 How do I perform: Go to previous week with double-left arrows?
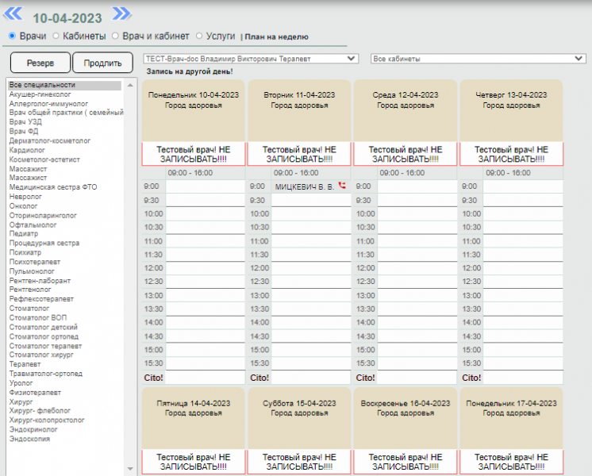tap(15, 13)
